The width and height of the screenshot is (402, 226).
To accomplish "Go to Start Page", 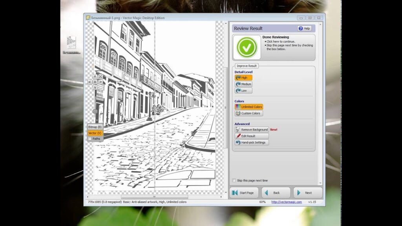I will pos(244,193).
